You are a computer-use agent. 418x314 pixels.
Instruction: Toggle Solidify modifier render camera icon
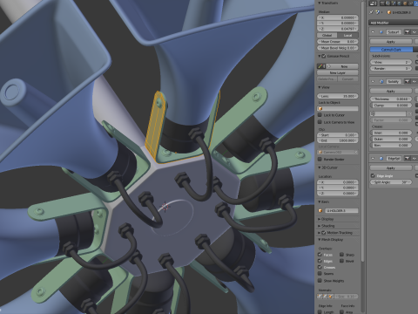pos(408,82)
